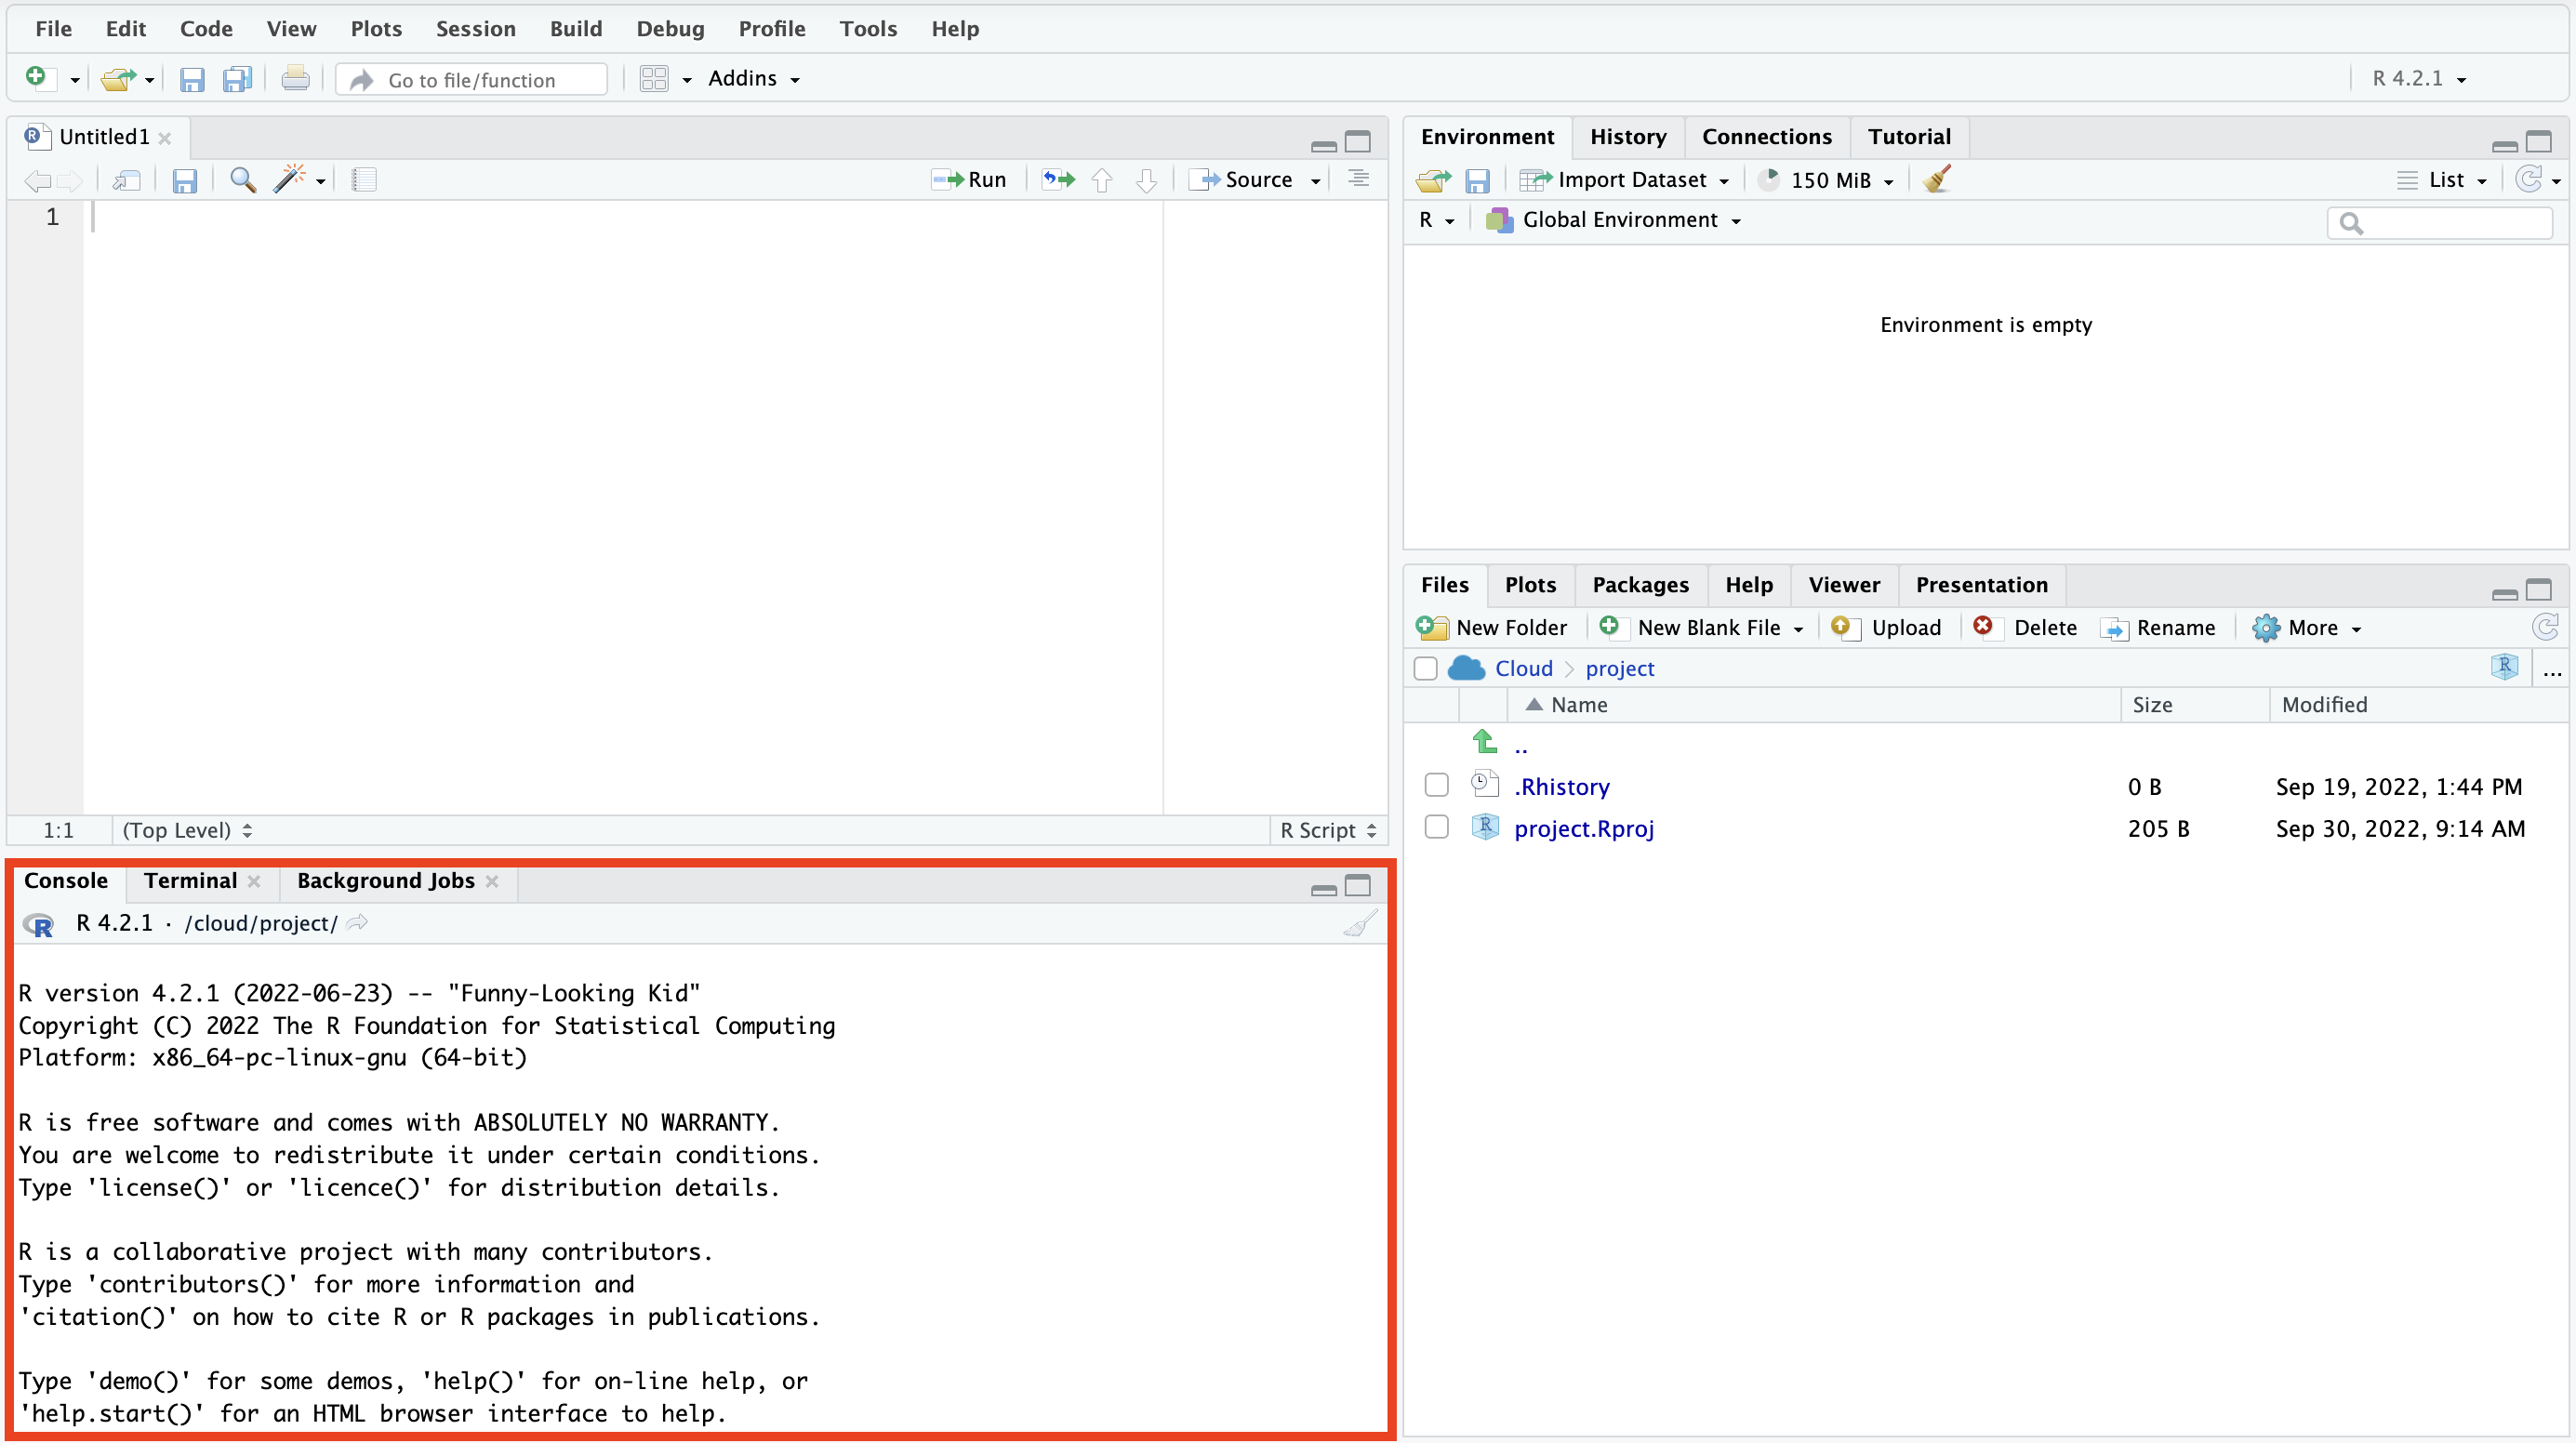Toggle the select-all checkbox in the Files pane

(x=1425, y=668)
